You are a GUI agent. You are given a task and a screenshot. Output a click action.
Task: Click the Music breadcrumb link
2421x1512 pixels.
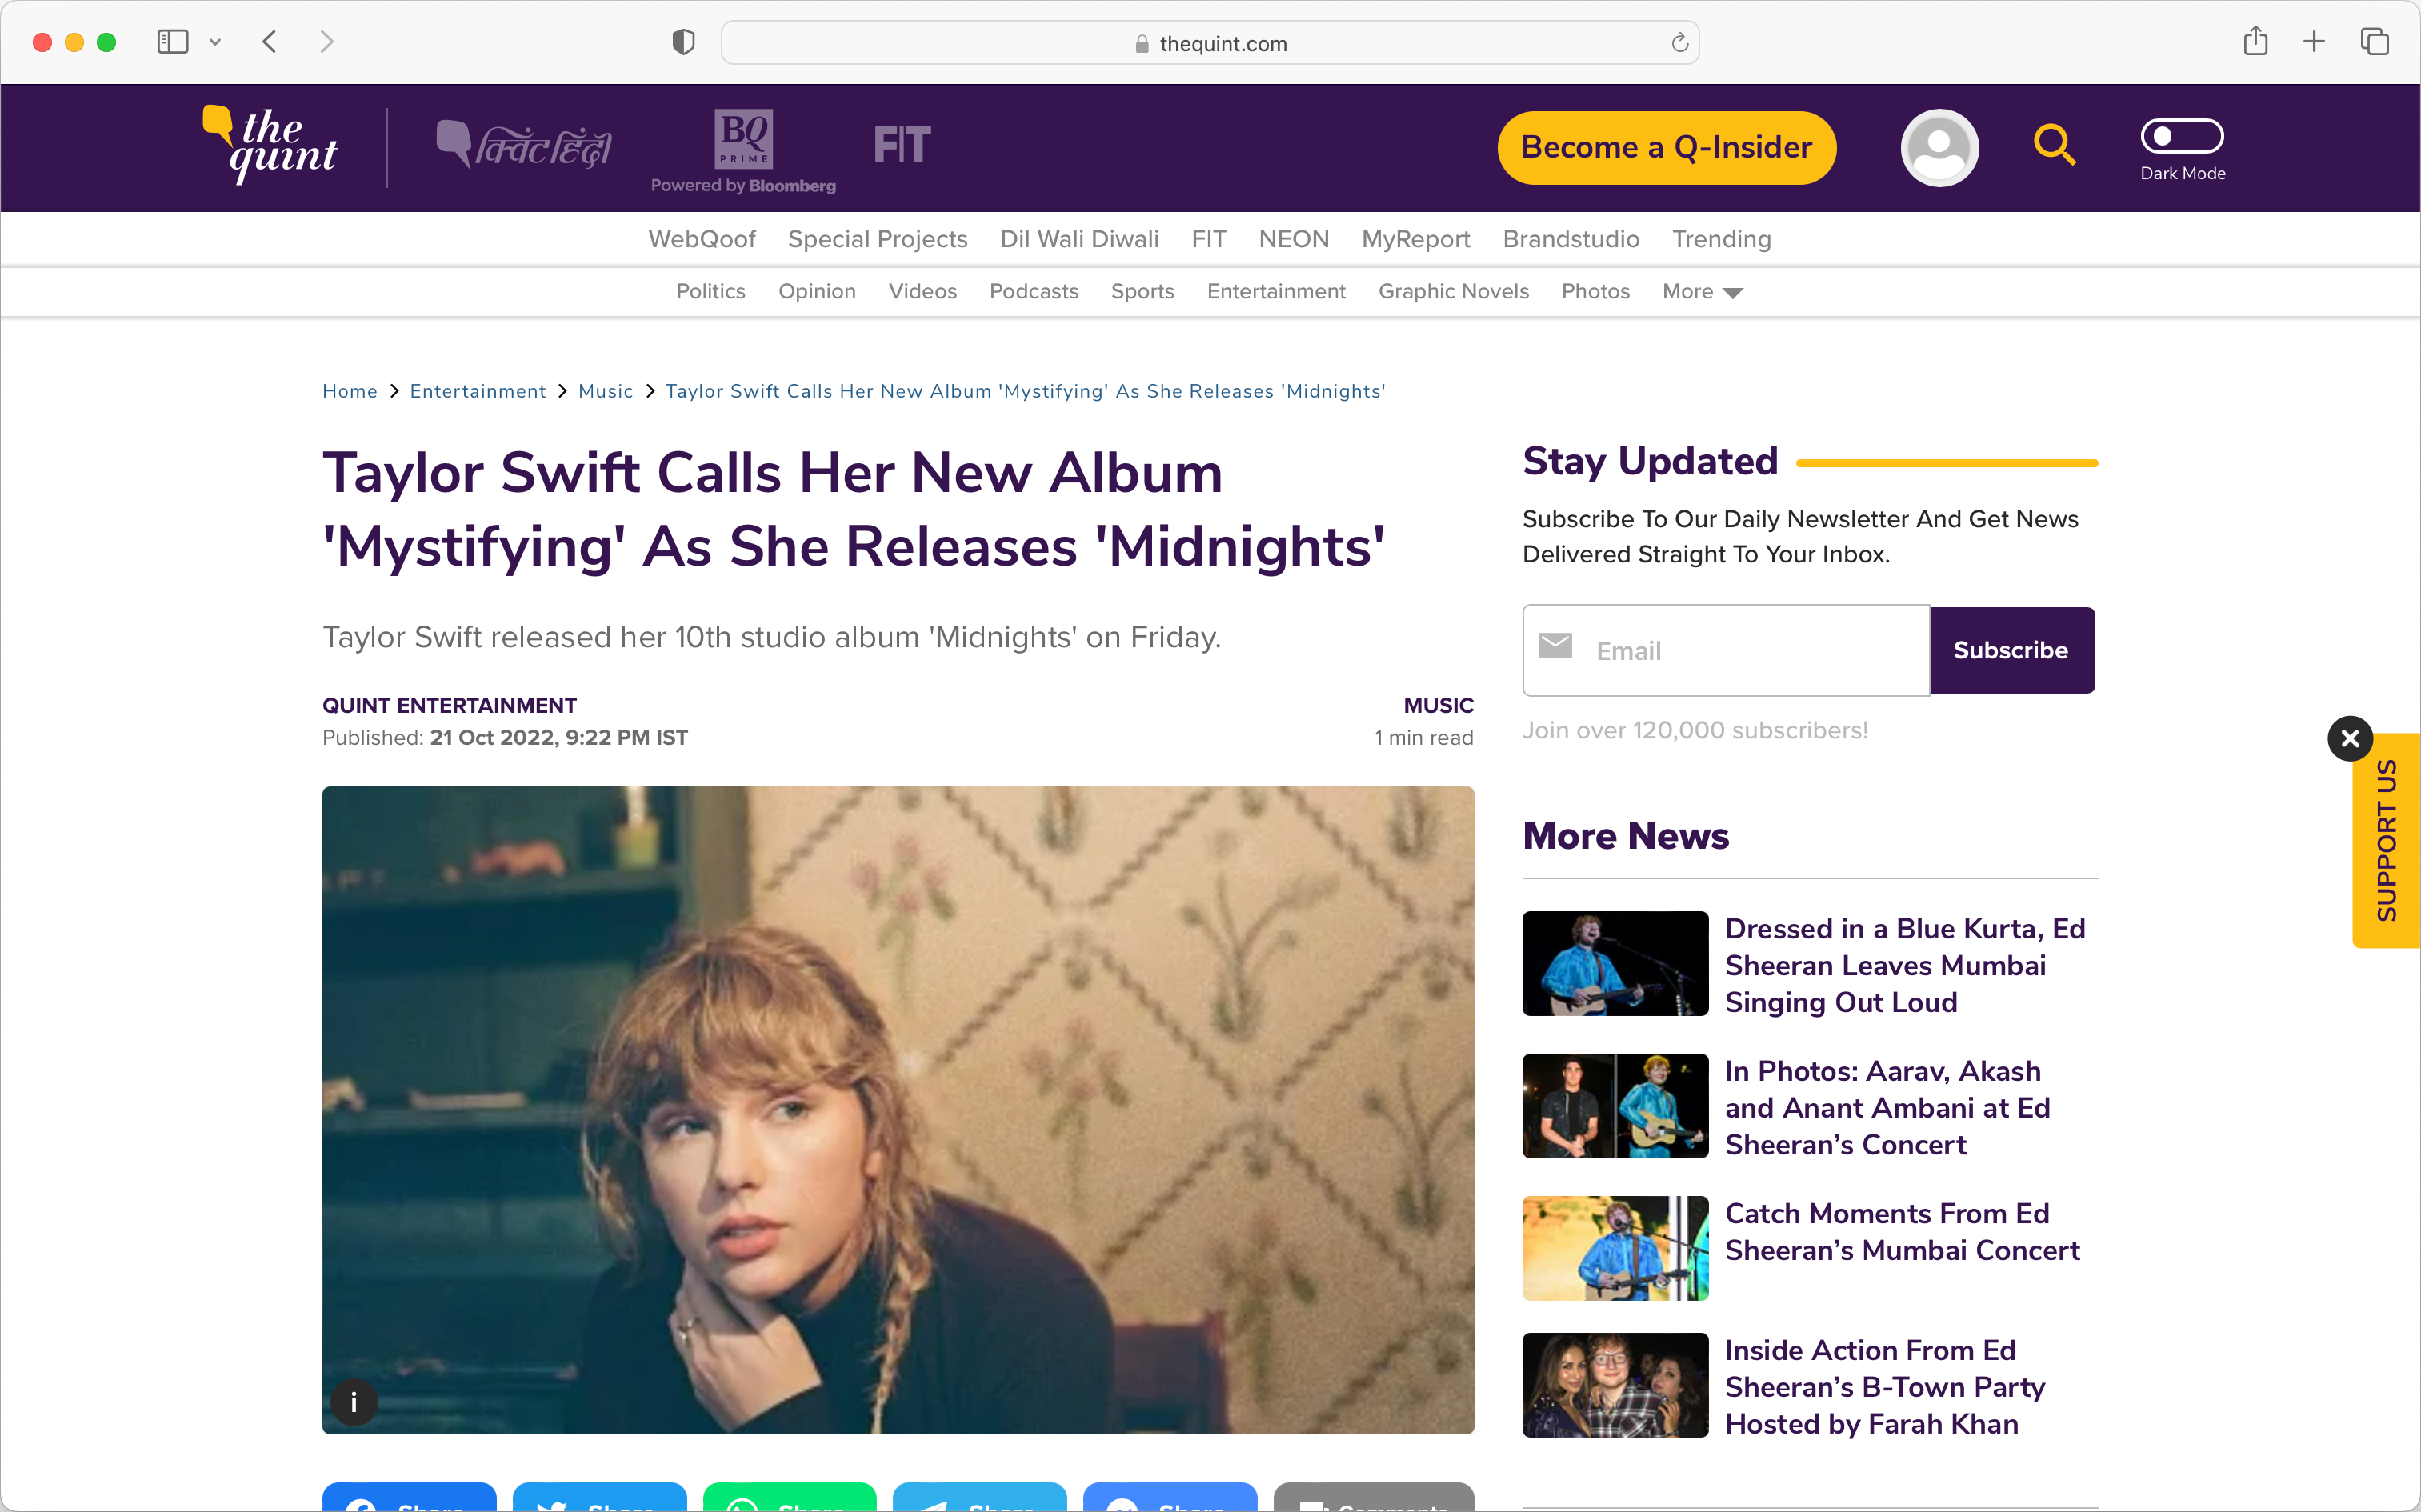pyautogui.click(x=605, y=391)
